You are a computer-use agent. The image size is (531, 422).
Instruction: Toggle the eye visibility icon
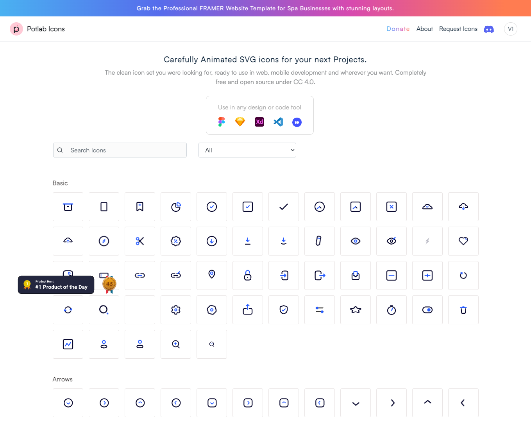[355, 241]
